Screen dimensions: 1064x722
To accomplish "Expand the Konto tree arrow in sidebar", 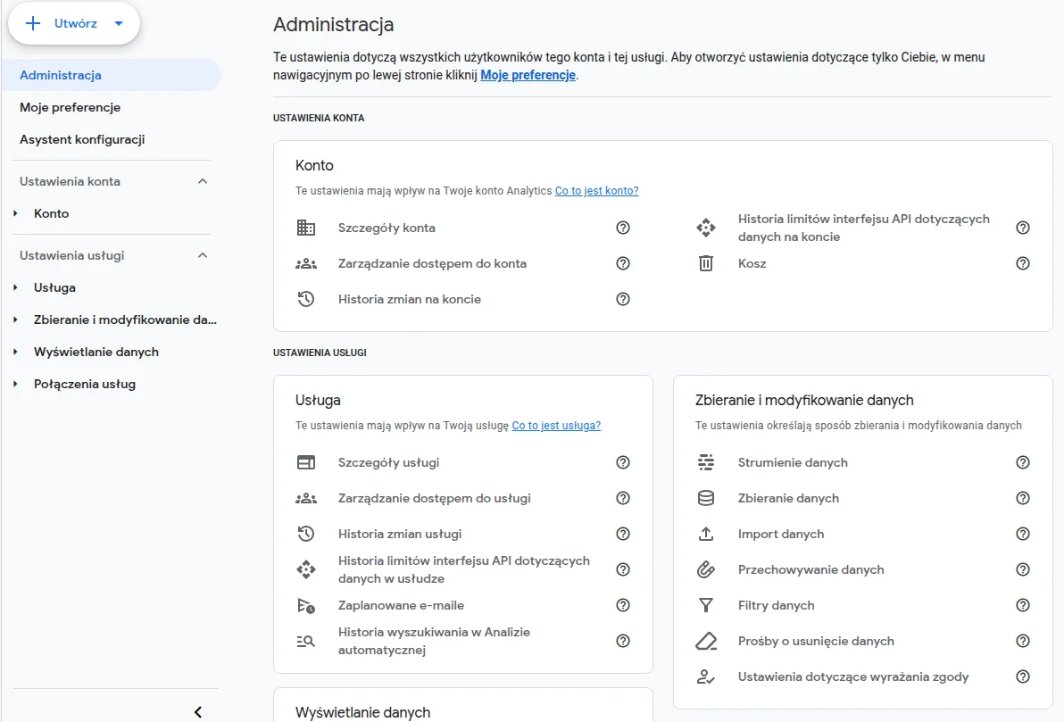I will [x=15, y=214].
